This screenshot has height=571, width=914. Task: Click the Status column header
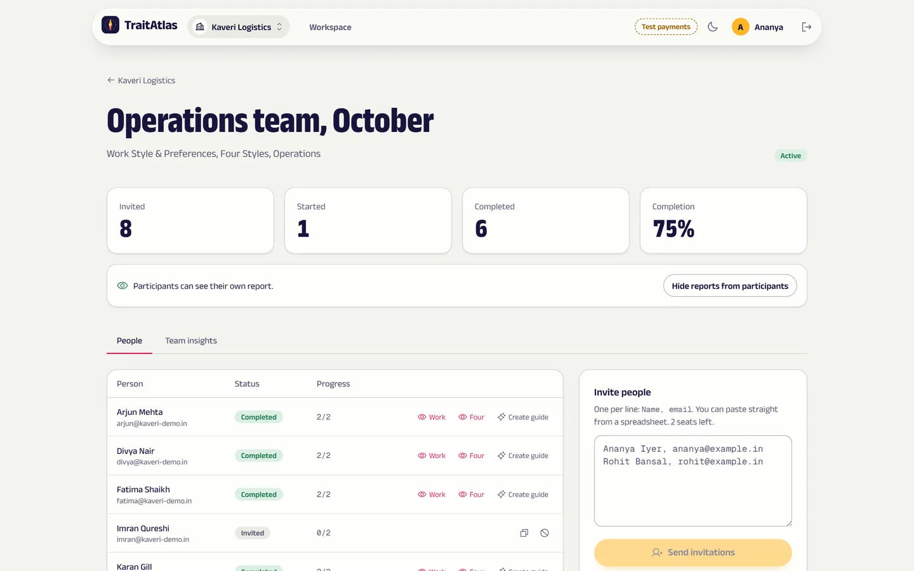(247, 384)
